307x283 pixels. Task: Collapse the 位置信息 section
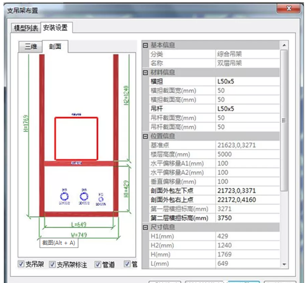(145, 137)
